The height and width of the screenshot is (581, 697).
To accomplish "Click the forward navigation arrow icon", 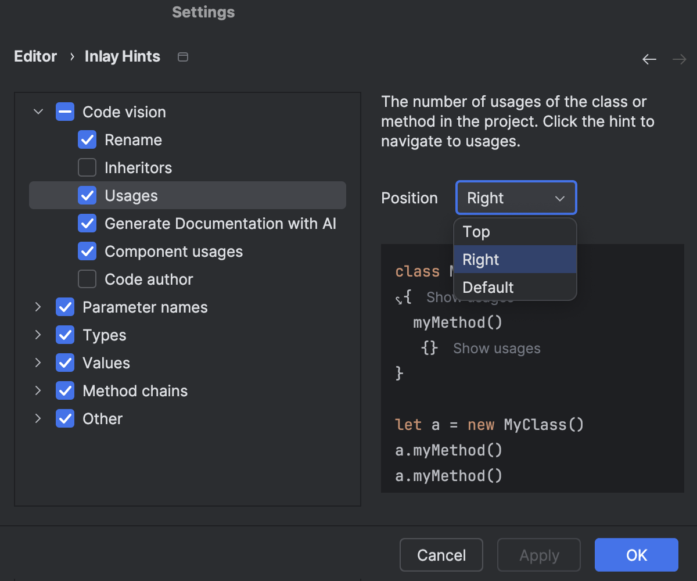I will (679, 59).
